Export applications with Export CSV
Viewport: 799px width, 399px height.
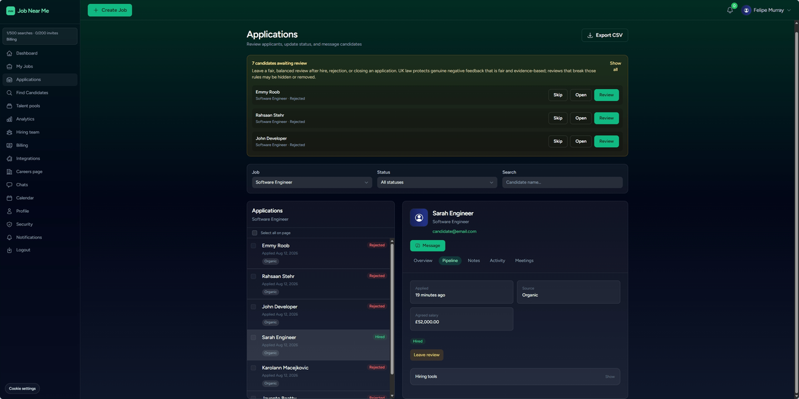(x=605, y=35)
